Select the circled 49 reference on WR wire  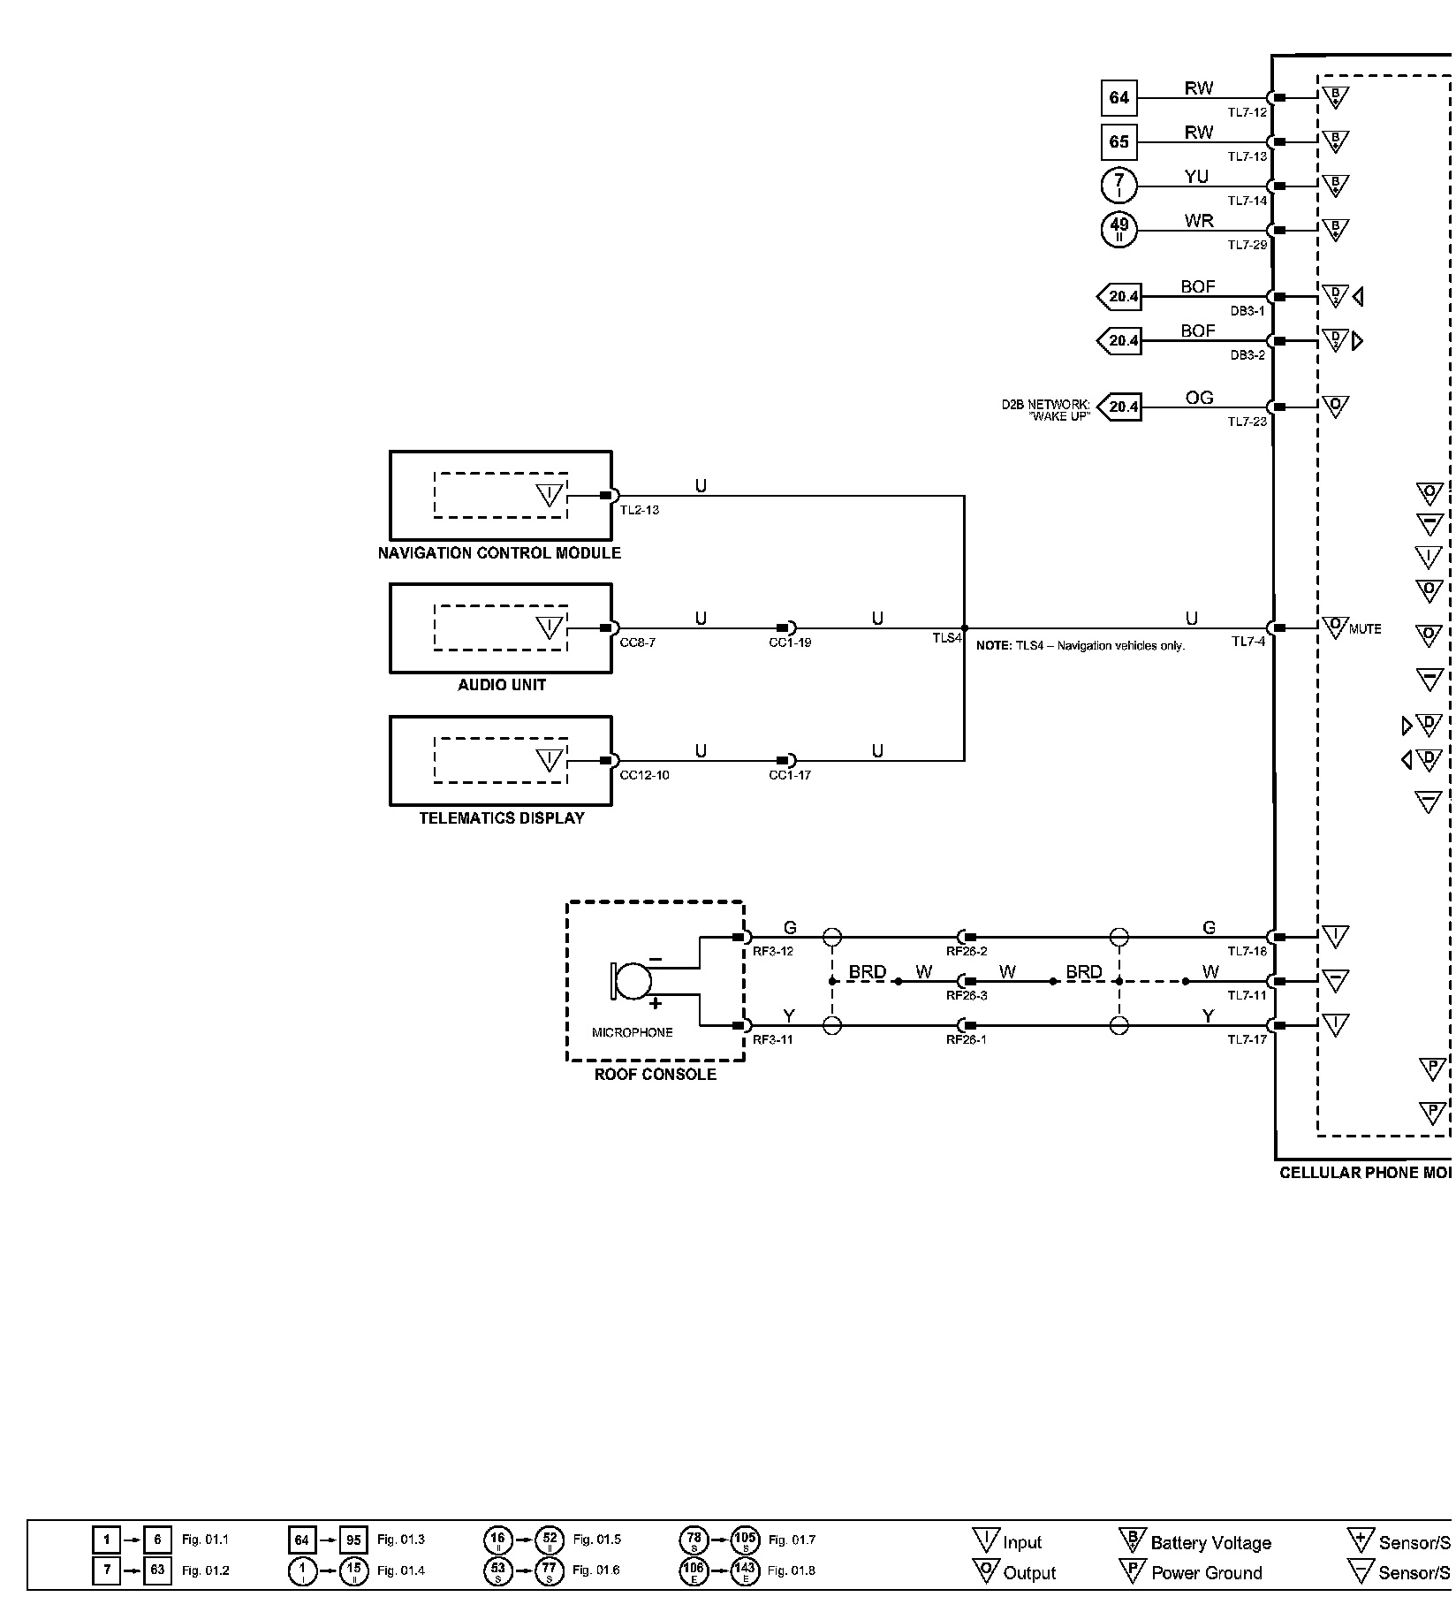point(1119,231)
